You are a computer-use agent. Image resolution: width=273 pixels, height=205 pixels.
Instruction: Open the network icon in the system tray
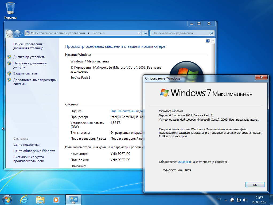239,200
